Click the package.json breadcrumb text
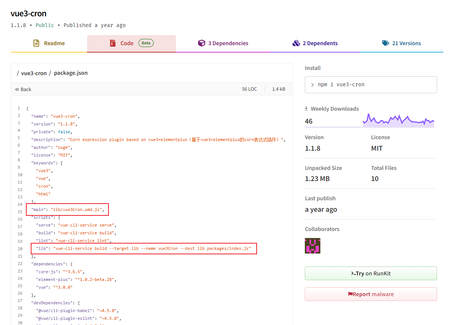The height and width of the screenshot is (325, 460). click(71, 73)
